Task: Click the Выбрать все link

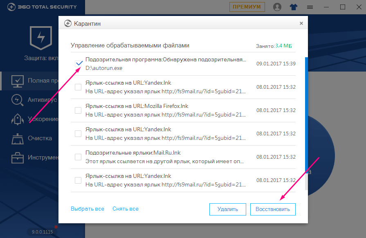Action: pos(88,209)
